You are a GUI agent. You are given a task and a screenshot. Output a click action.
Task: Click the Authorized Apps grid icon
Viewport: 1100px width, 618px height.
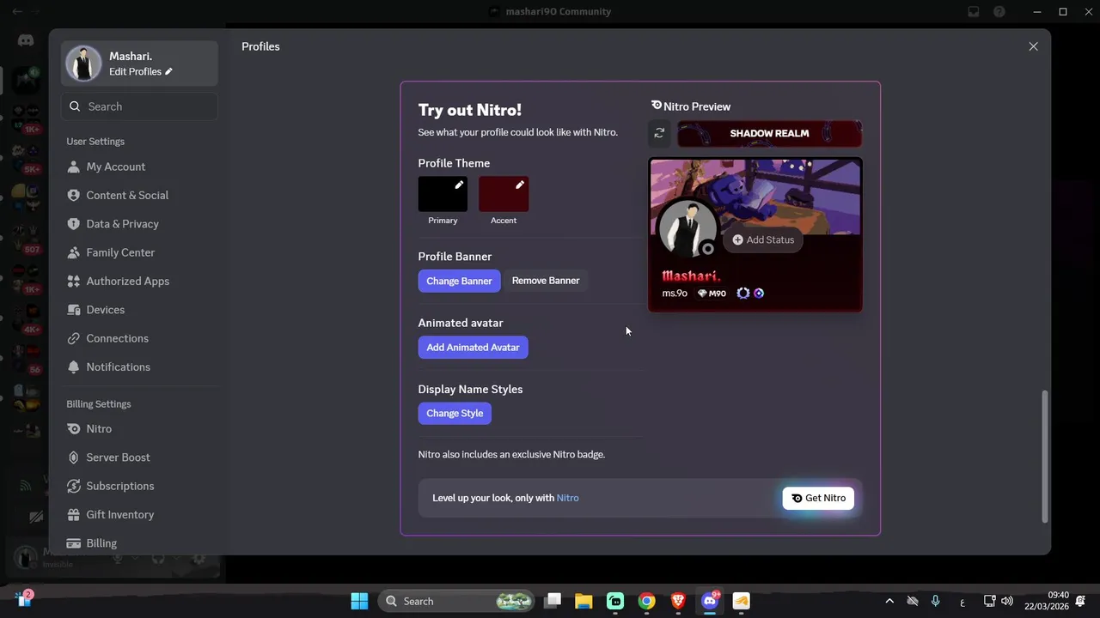click(x=74, y=281)
